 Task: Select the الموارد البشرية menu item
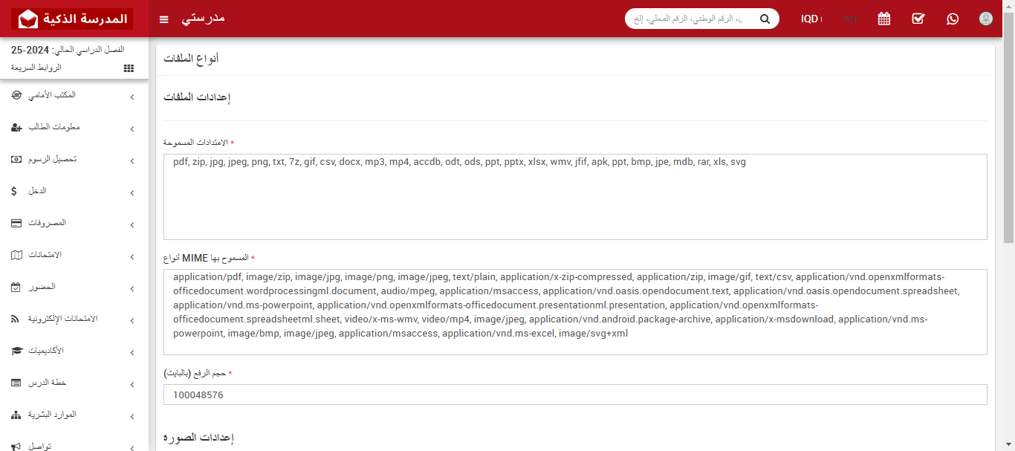52,415
